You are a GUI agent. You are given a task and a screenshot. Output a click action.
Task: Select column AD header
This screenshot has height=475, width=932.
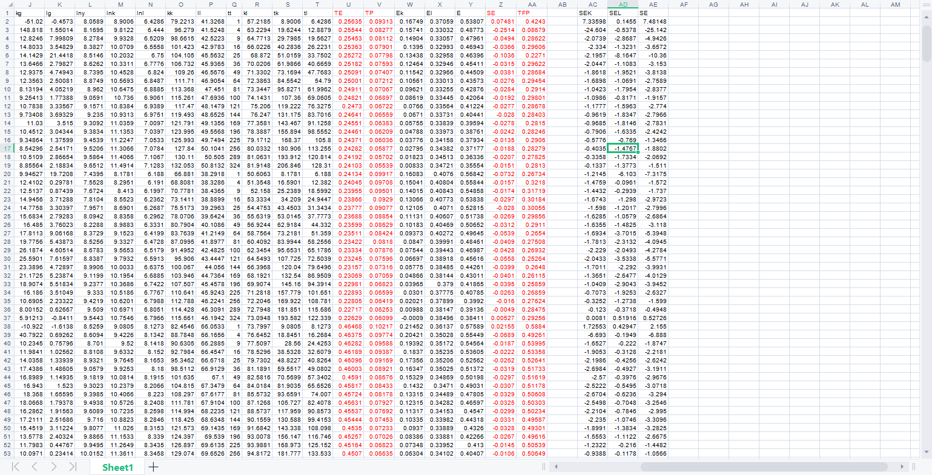tap(623, 4)
